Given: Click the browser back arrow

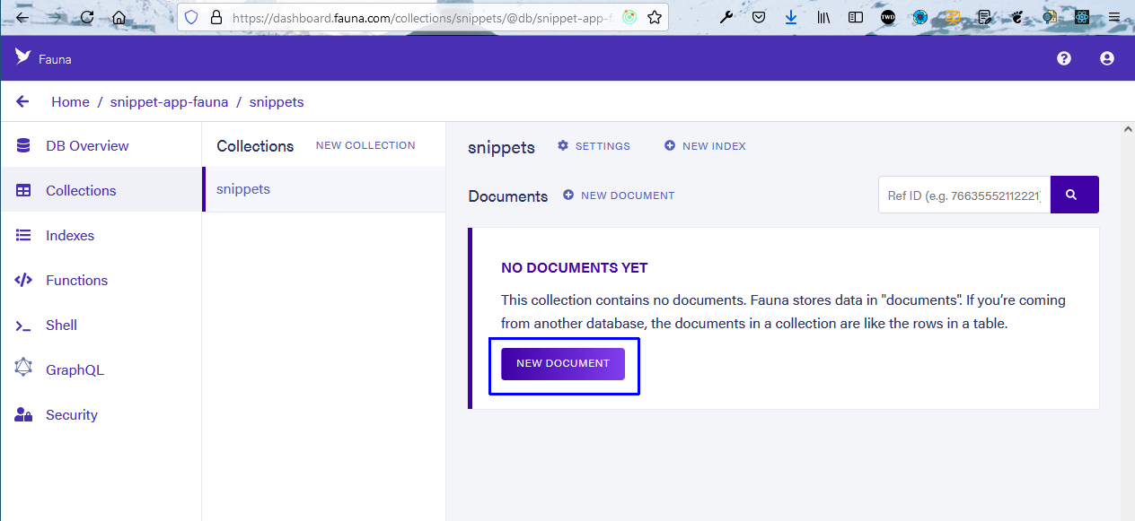Looking at the screenshot, I should (x=22, y=17).
